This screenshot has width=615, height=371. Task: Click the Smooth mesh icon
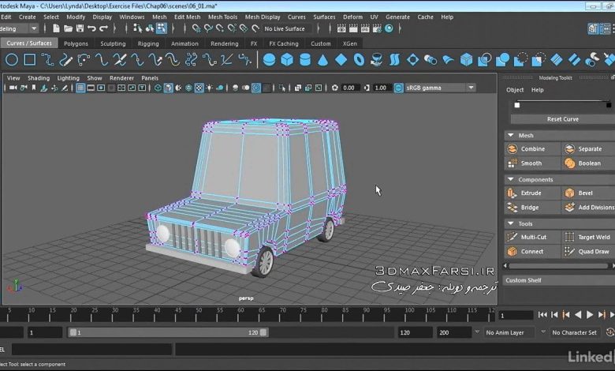point(512,163)
